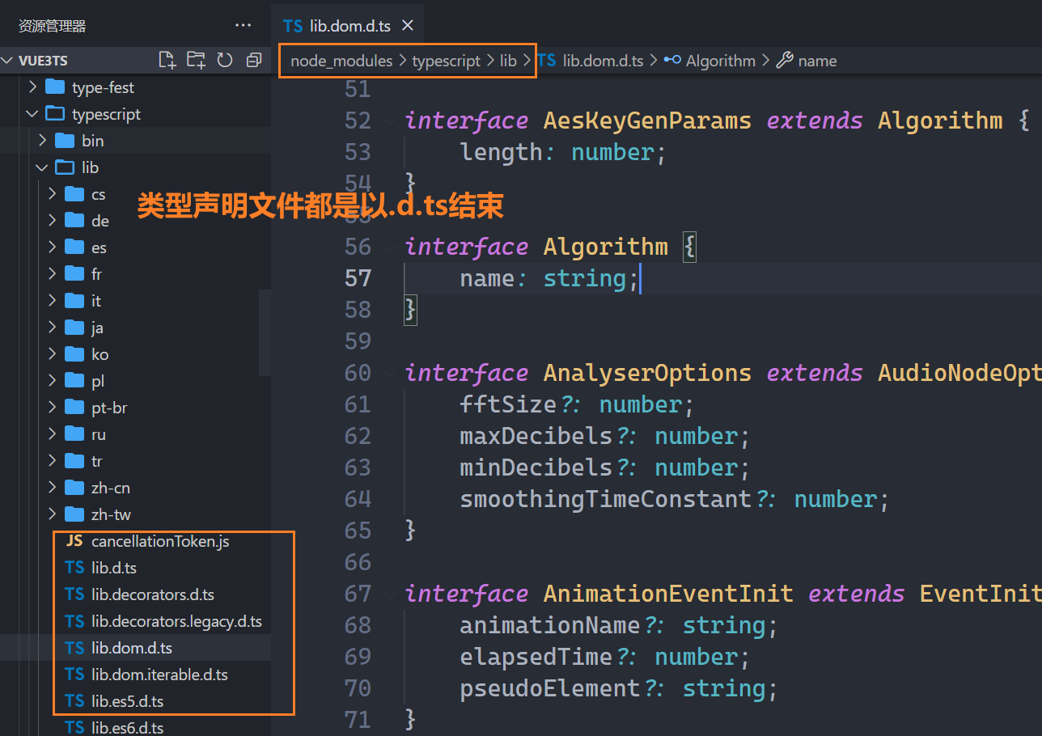The height and width of the screenshot is (736, 1042).
Task: Fold the AesKeyGenParams interface at line 52
Action: [391, 121]
